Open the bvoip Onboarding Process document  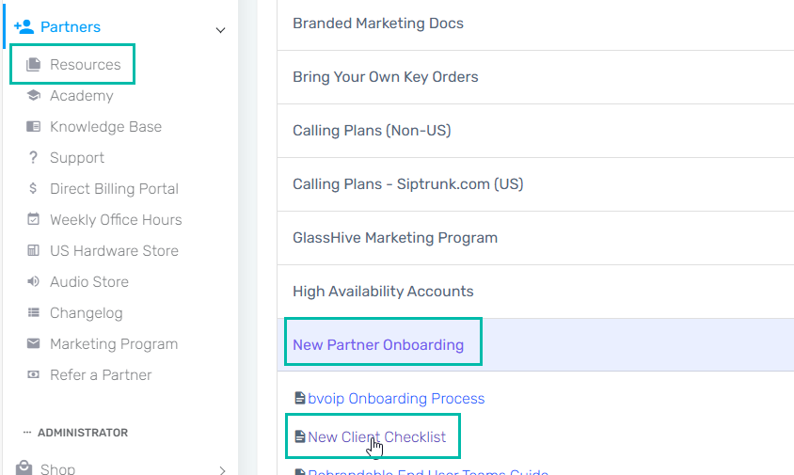396,399
